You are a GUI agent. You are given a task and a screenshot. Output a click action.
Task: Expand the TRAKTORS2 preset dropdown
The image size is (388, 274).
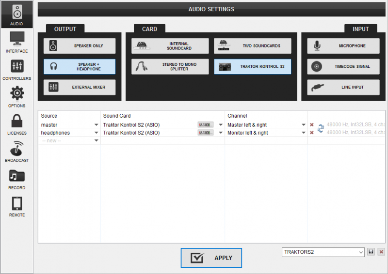(x=361, y=252)
